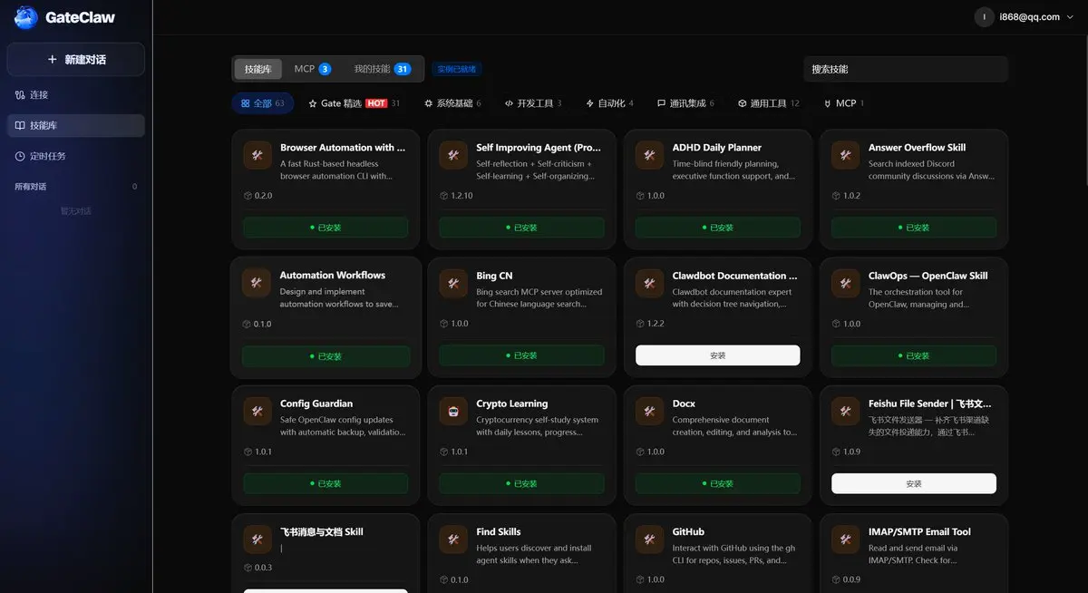The width and height of the screenshot is (1088, 593).
Task: Open the Self Improving Agent title
Action: [539, 147]
